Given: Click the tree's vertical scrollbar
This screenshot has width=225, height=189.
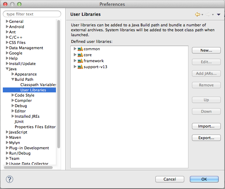Looking at the screenshot, I should point(59,84).
